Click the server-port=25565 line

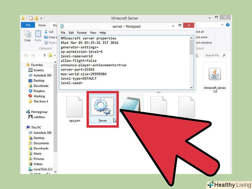pos(78,70)
